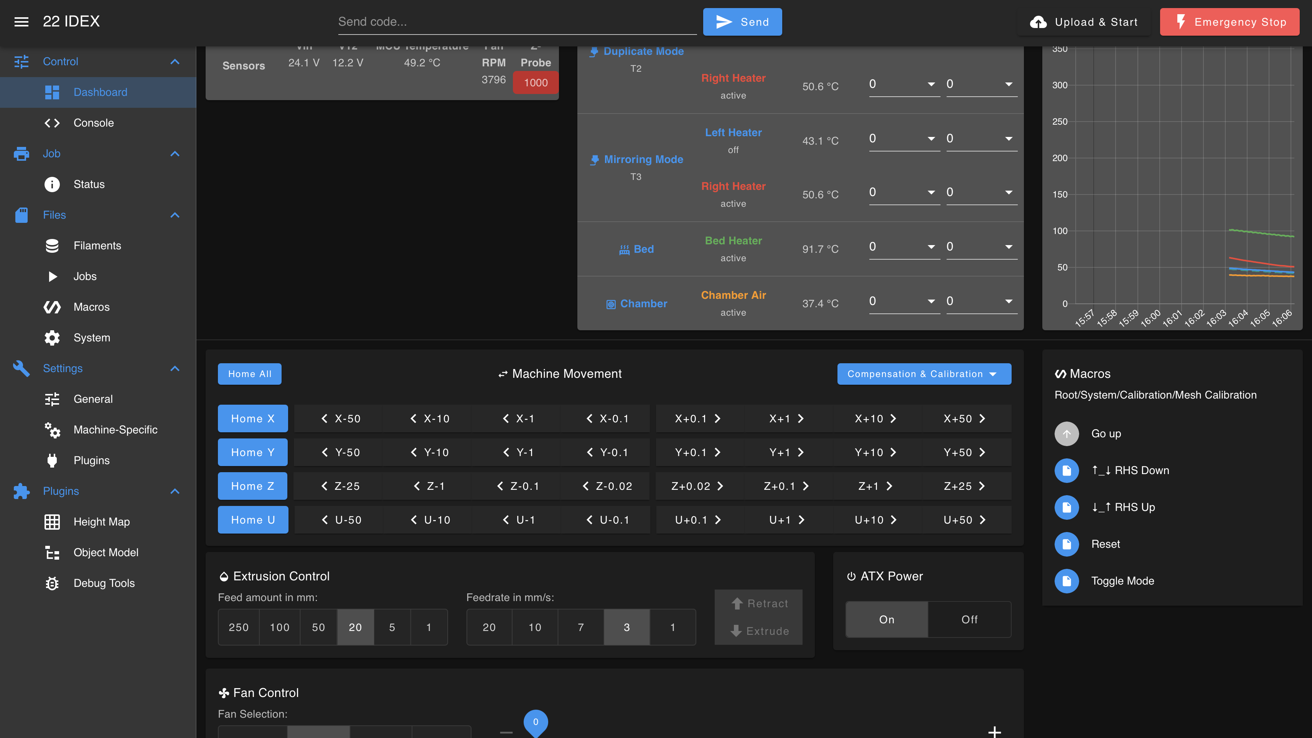This screenshot has width=1312, height=738.
Task: Click the Reset macro file icon
Action: 1066,544
